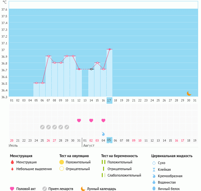Click the heart icon above August 02
201x191 pixels.
click(91, 120)
